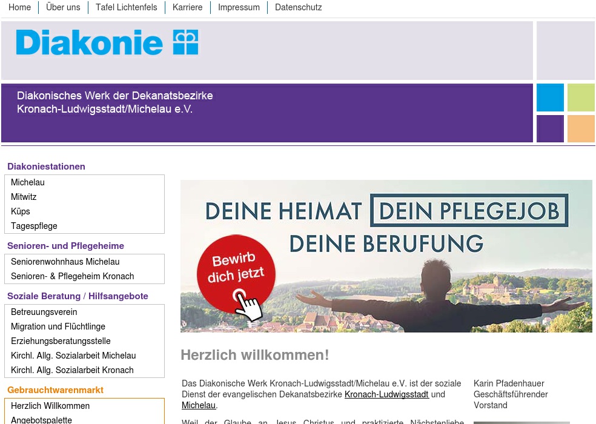The width and height of the screenshot is (596, 424).
Task: Open the Betreuungsverein sidebar link
Action: [x=44, y=312]
